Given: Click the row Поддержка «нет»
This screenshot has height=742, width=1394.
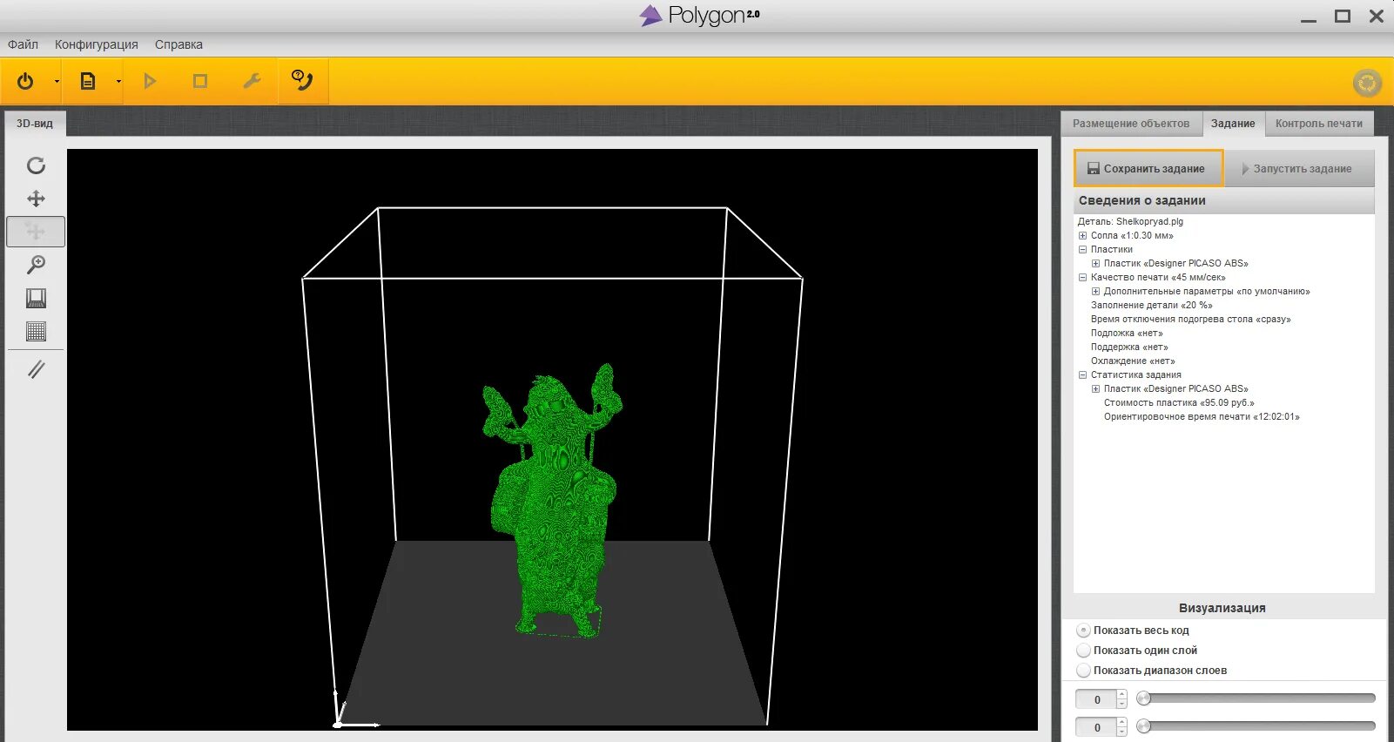Looking at the screenshot, I should [x=1129, y=347].
